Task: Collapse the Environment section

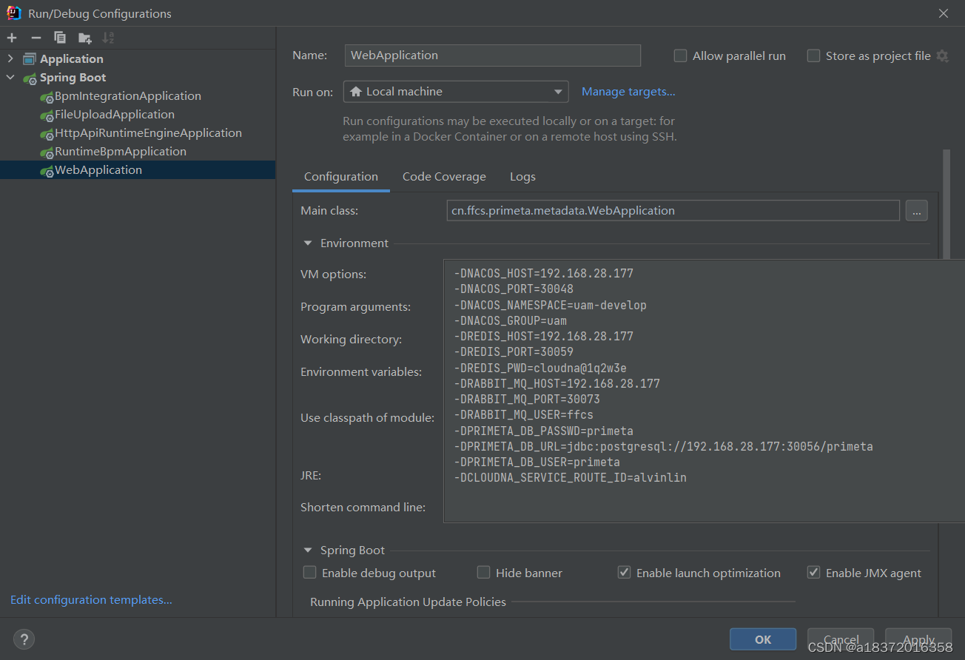Action: pos(308,243)
